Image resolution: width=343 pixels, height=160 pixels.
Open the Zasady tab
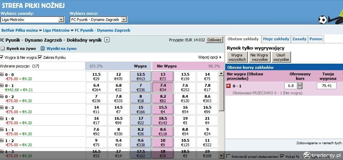300,39
